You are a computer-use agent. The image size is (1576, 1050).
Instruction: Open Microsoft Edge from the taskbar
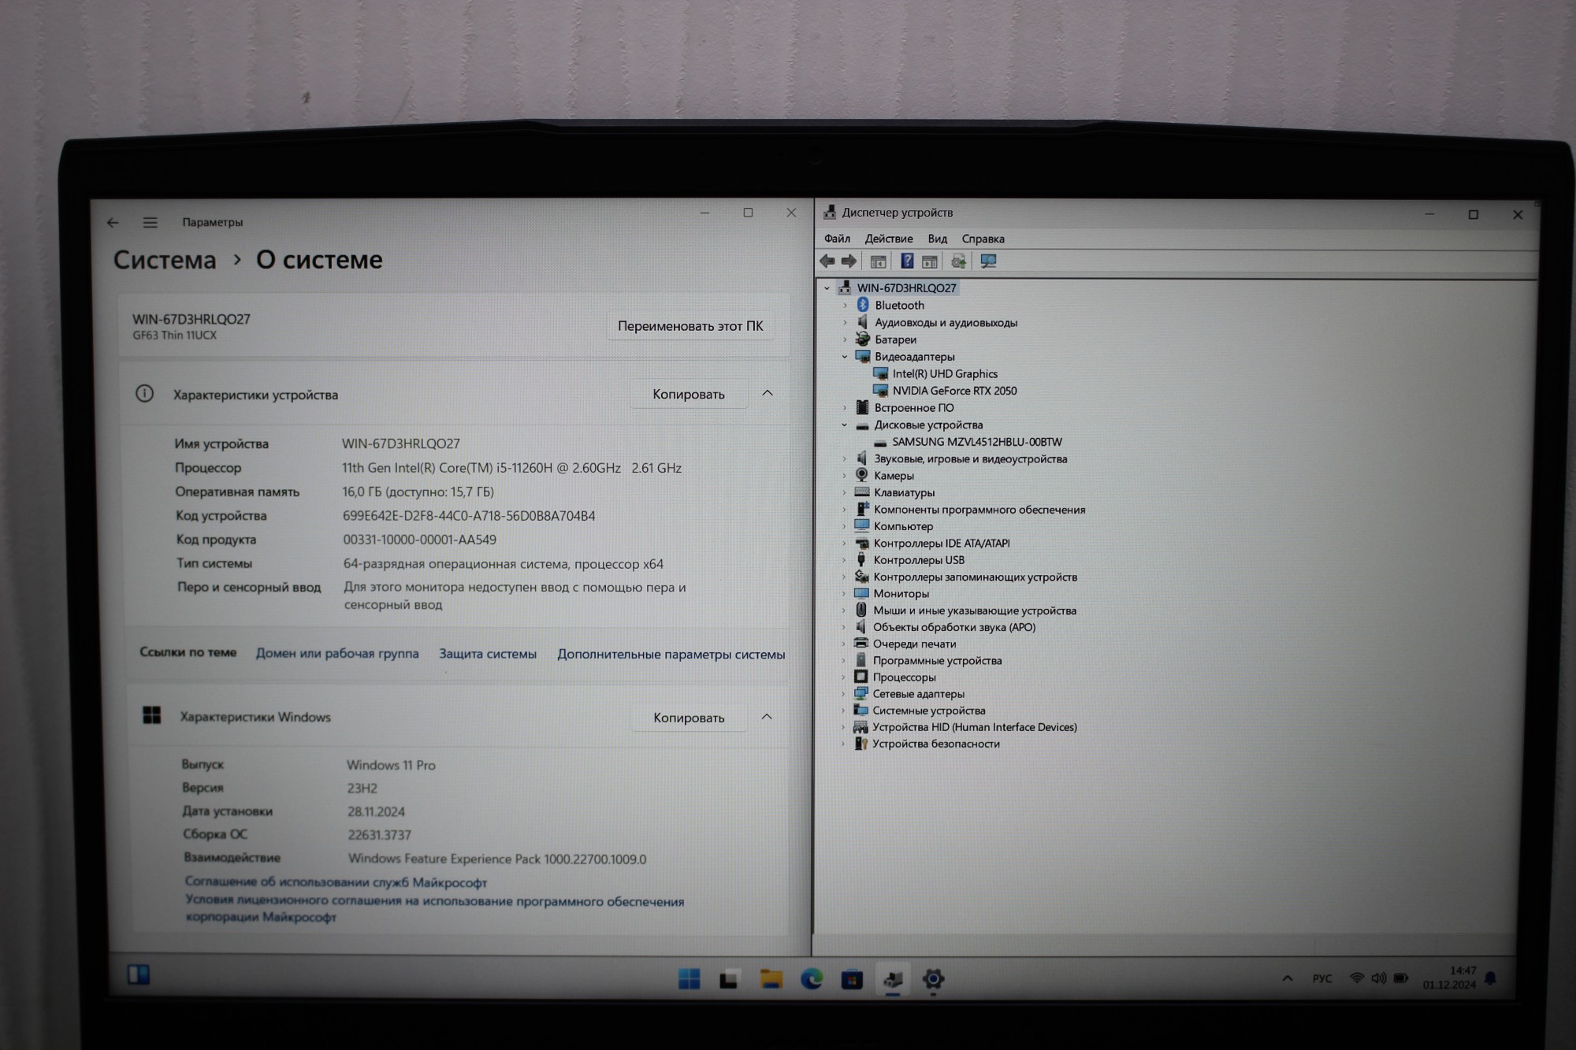point(811,979)
